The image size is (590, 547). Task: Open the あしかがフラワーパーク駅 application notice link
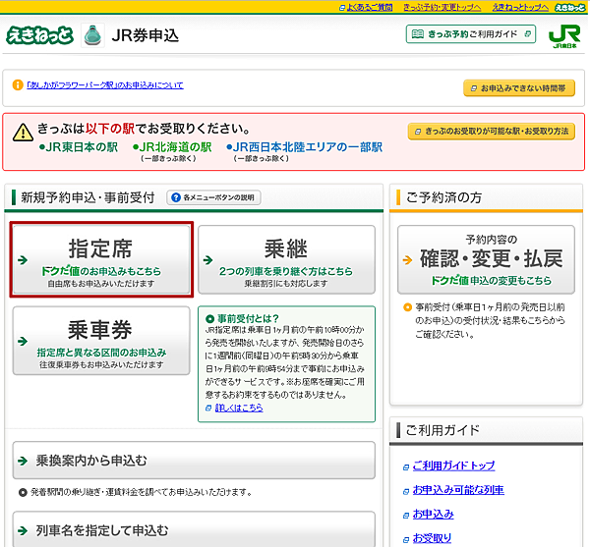click(x=105, y=85)
